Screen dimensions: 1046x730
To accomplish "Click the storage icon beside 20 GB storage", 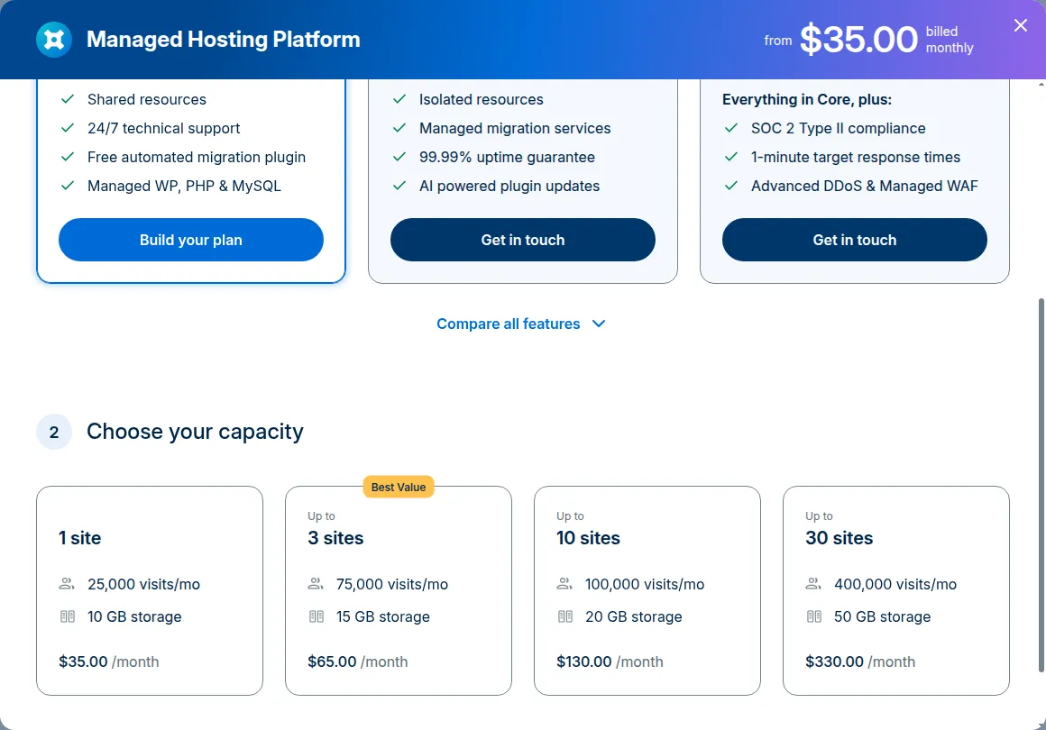I will (x=565, y=616).
